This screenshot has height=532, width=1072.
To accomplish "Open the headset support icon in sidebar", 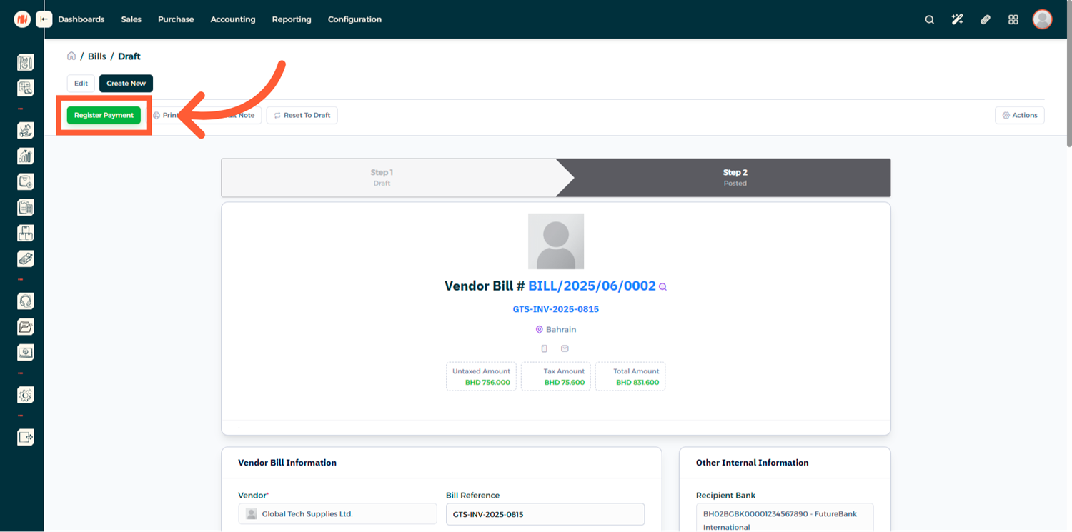I will 26,301.
